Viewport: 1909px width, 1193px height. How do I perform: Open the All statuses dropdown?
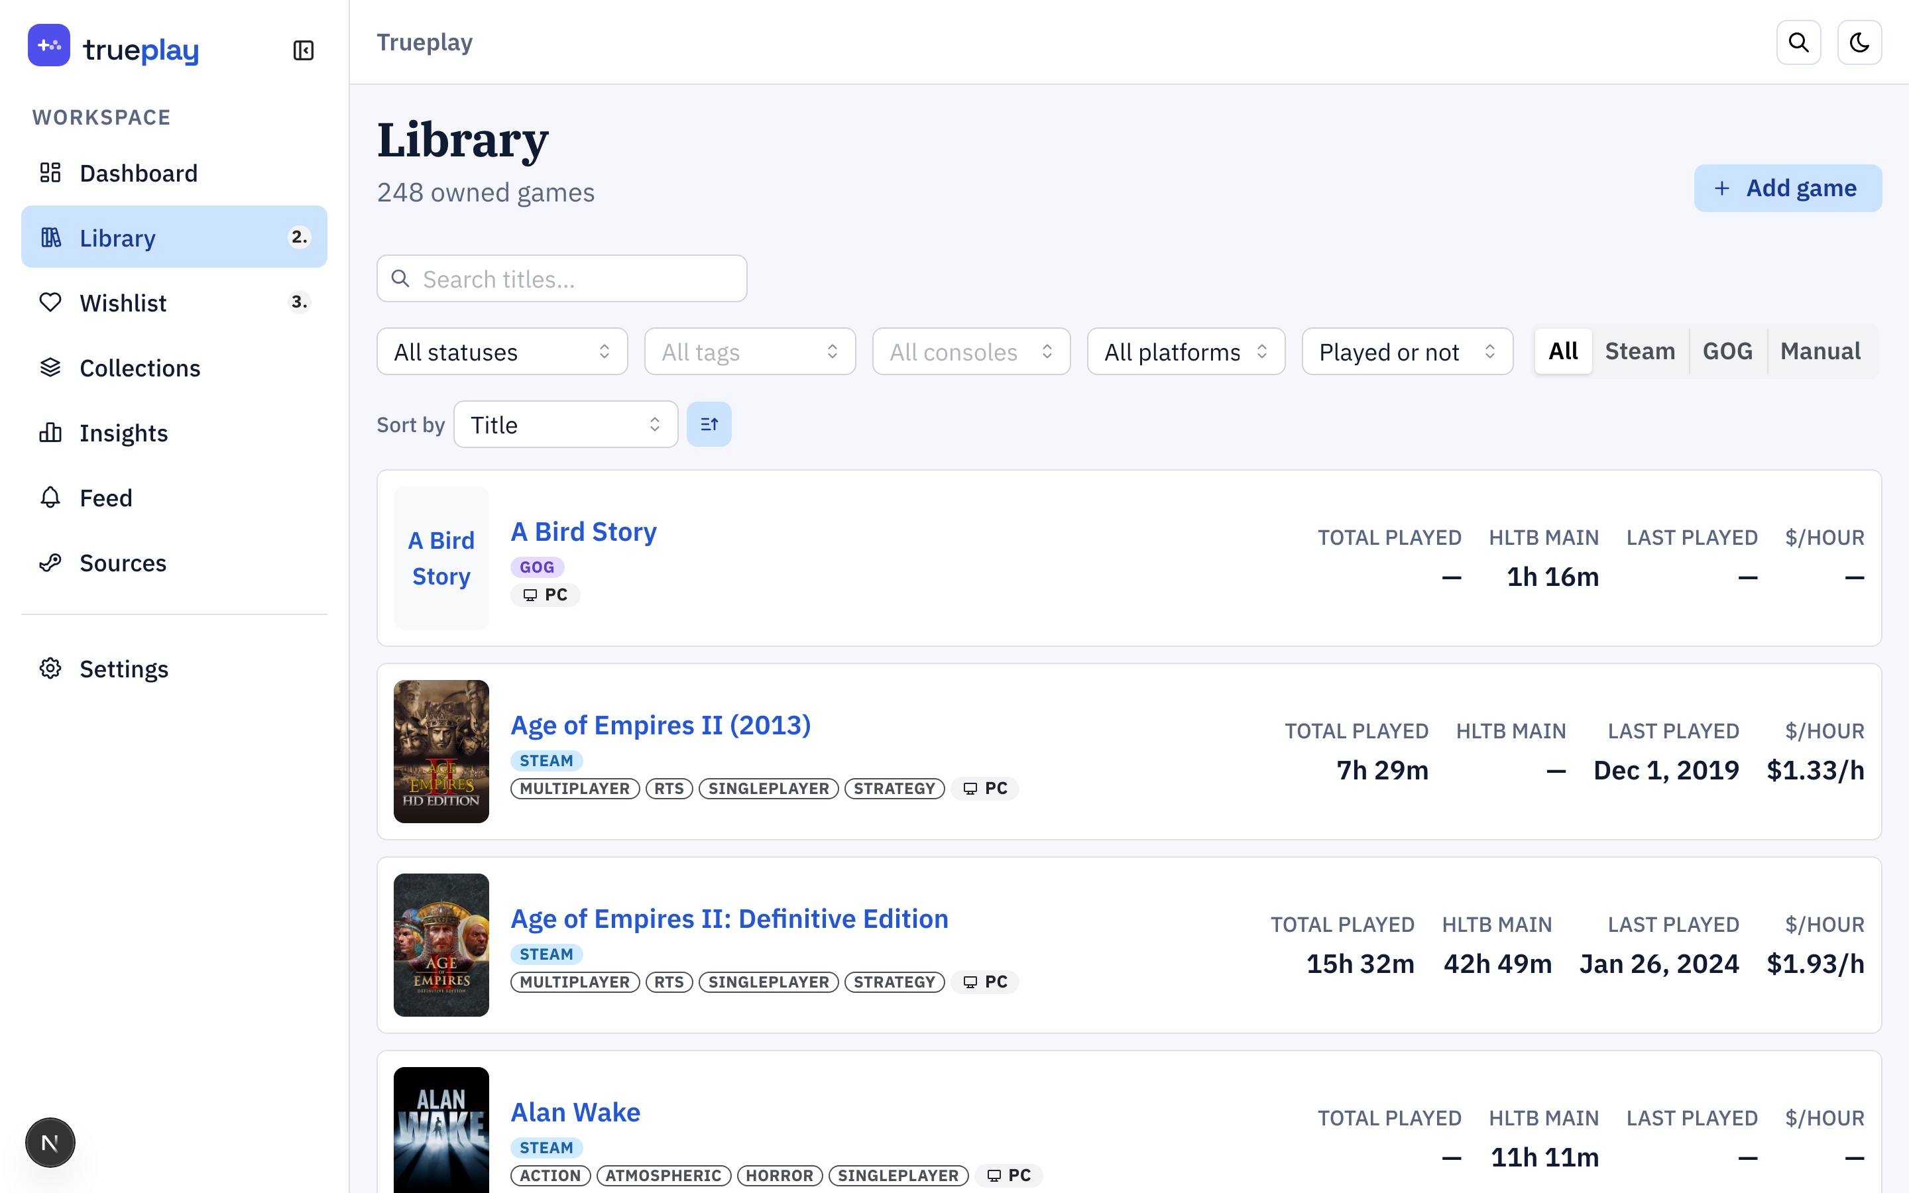click(502, 352)
